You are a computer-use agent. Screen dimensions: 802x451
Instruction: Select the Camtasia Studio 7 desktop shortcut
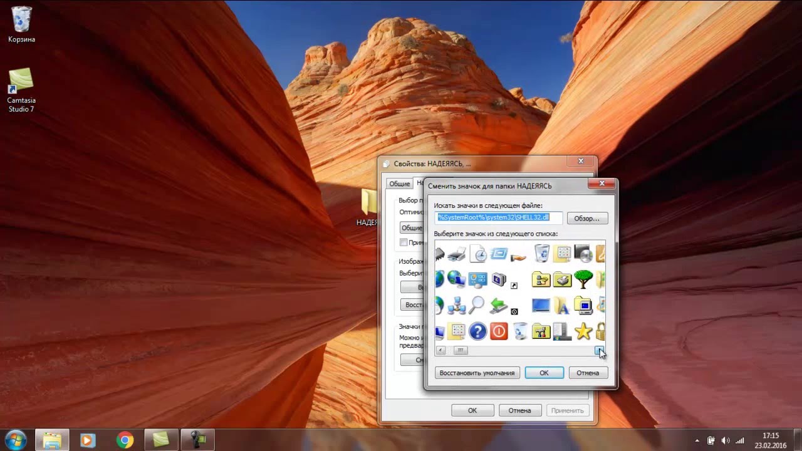click(x=21, y=91)
